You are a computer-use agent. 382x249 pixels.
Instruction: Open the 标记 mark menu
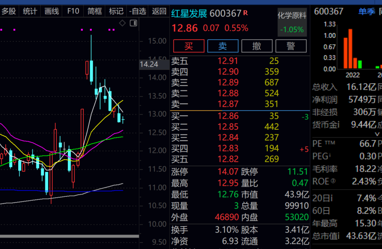(x=116, y=11)
